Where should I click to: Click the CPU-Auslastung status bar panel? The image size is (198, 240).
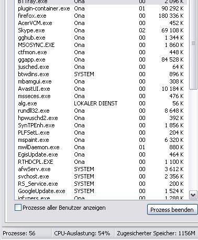(x=82, y=233)
